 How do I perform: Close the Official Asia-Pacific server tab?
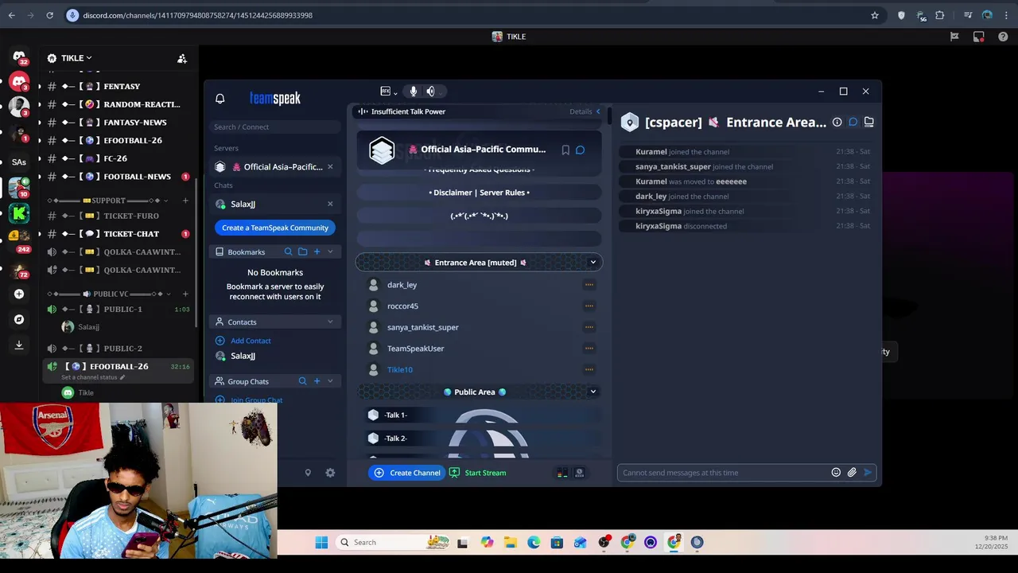[x=330, y=166]
